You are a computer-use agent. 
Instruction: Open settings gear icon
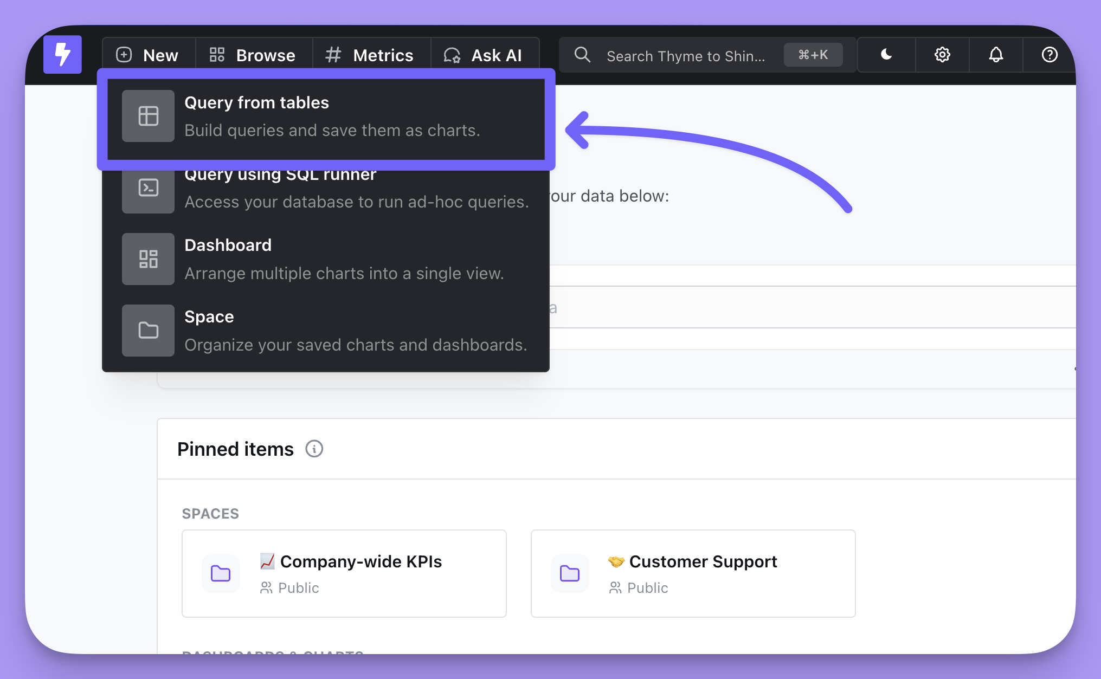pos(942,54)
